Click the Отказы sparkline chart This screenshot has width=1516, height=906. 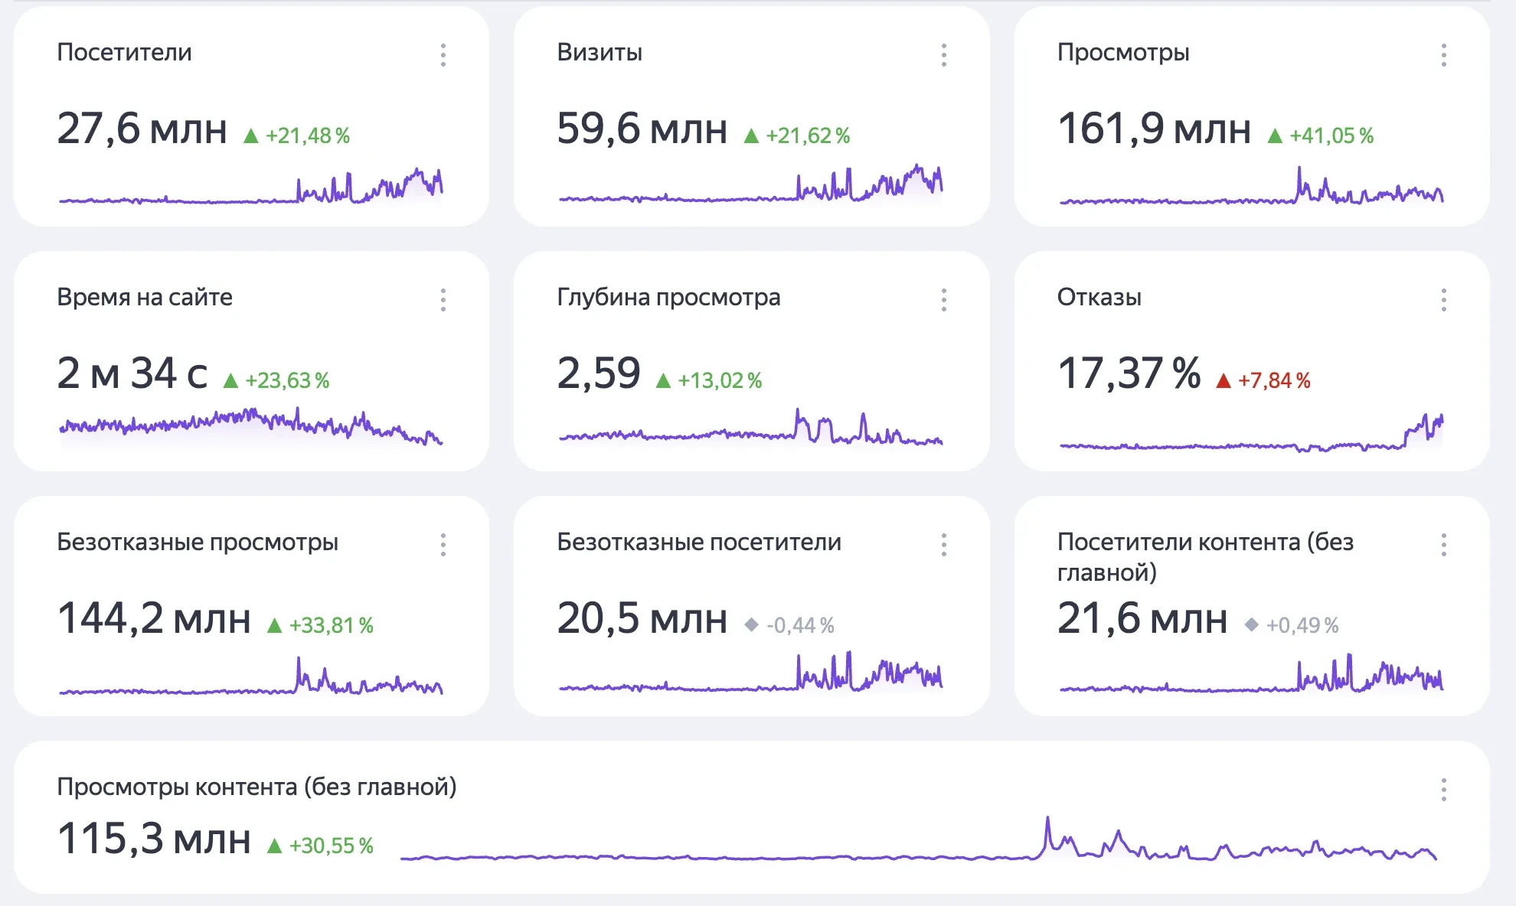pyautogui.click(x=1251, y=435)
